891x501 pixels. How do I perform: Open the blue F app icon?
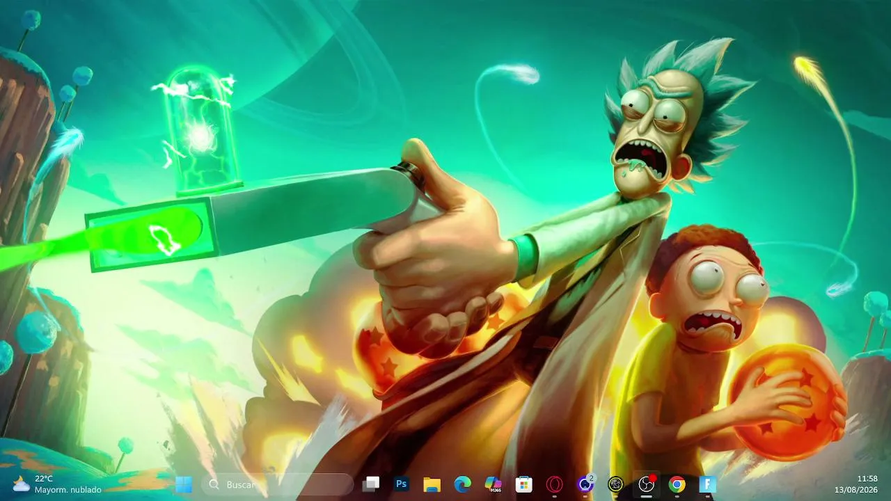(708, 484)
